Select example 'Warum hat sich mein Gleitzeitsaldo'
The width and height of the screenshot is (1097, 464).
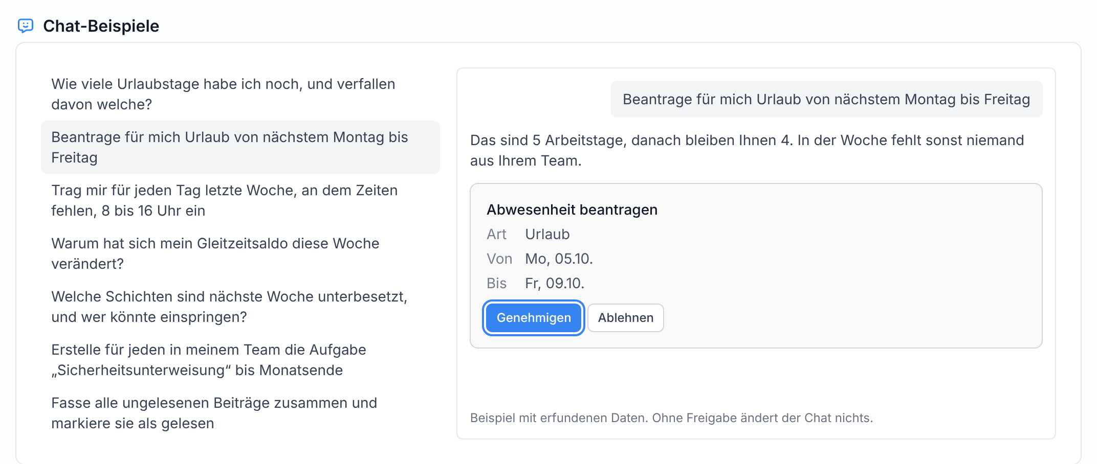coord(240,253)
